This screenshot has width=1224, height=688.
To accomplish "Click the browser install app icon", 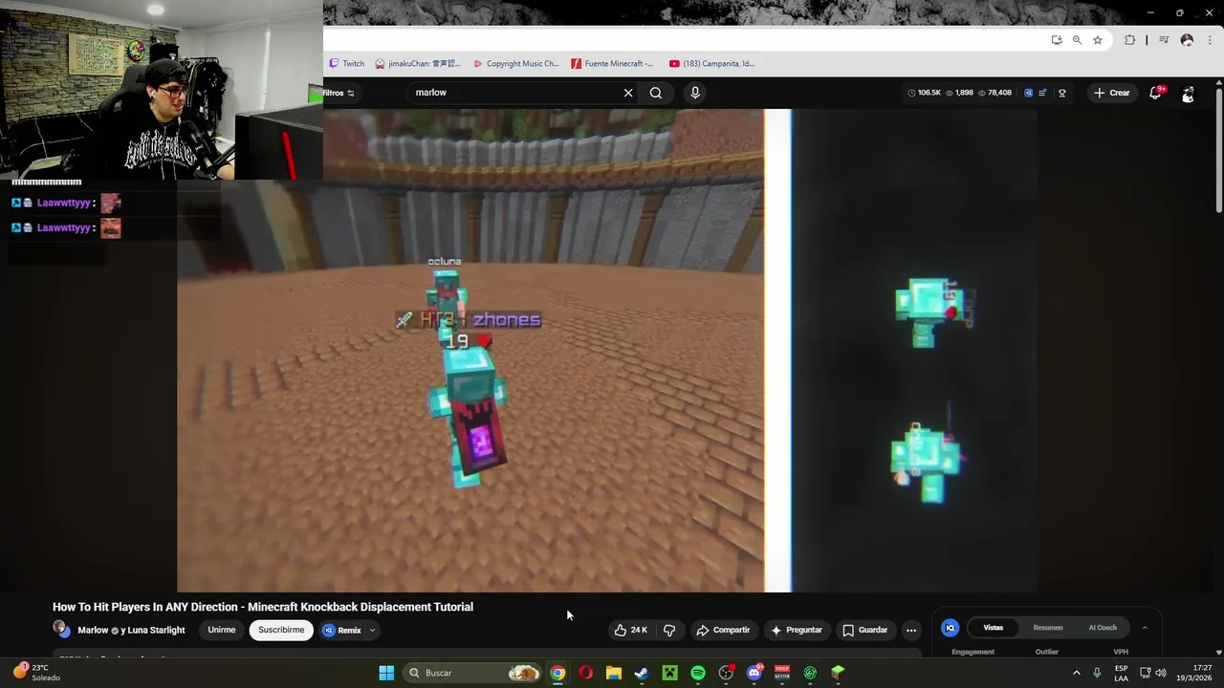I will (1057, 40).
